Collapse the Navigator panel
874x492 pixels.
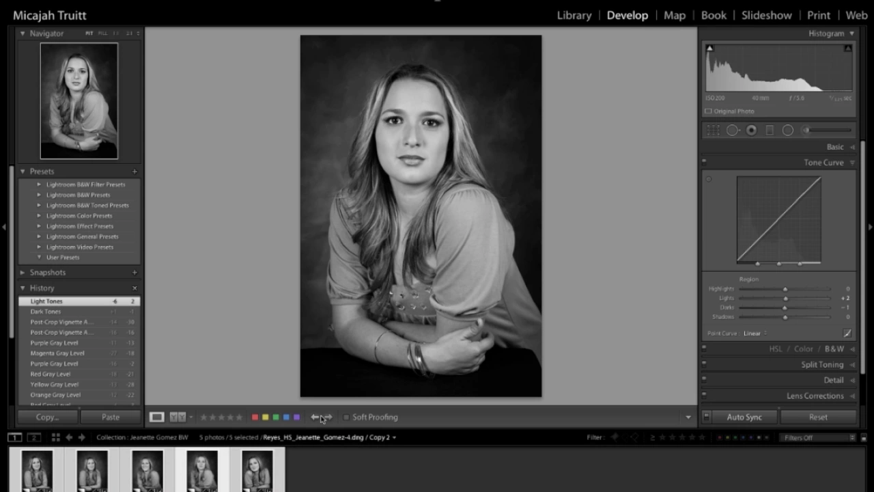tap(23, 33)
